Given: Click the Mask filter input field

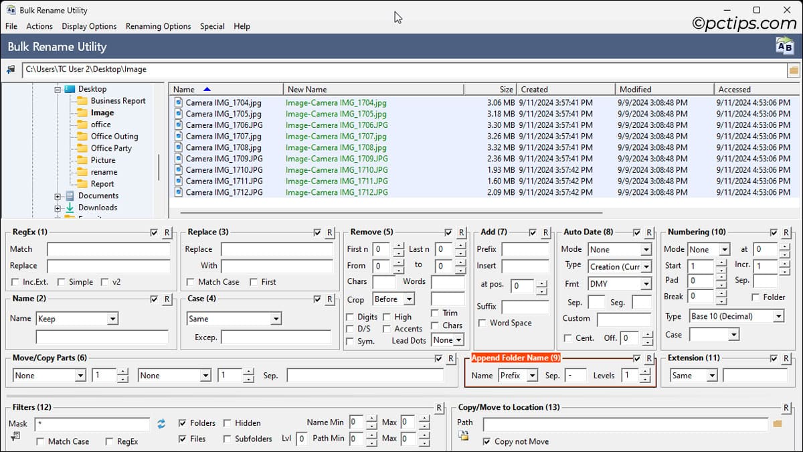Looking at the screenshot, I should [93, 424].
